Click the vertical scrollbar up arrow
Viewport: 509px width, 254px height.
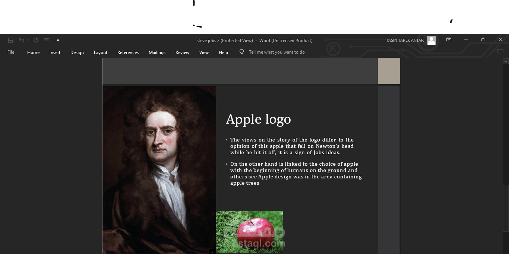coord(506,61)
